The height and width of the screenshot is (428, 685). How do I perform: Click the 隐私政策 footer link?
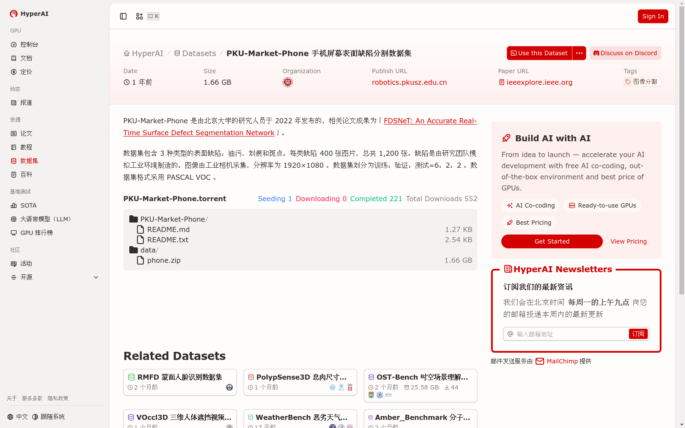click(x=58, y=398)
